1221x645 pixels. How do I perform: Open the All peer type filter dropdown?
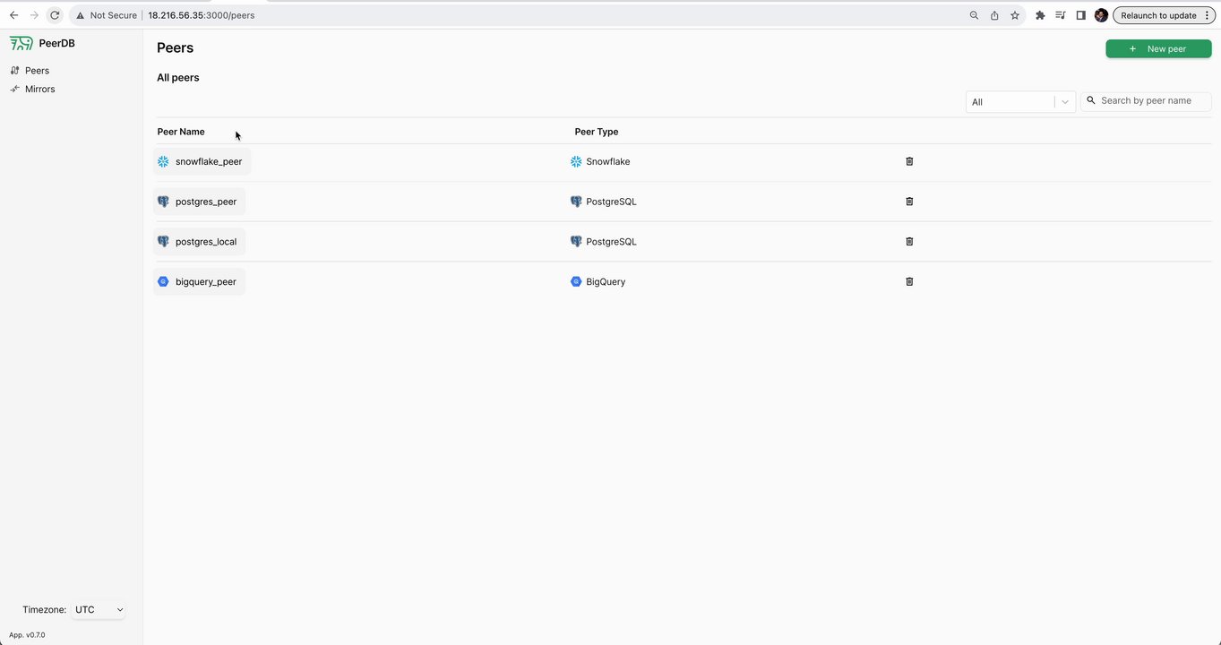(1020, 102)
